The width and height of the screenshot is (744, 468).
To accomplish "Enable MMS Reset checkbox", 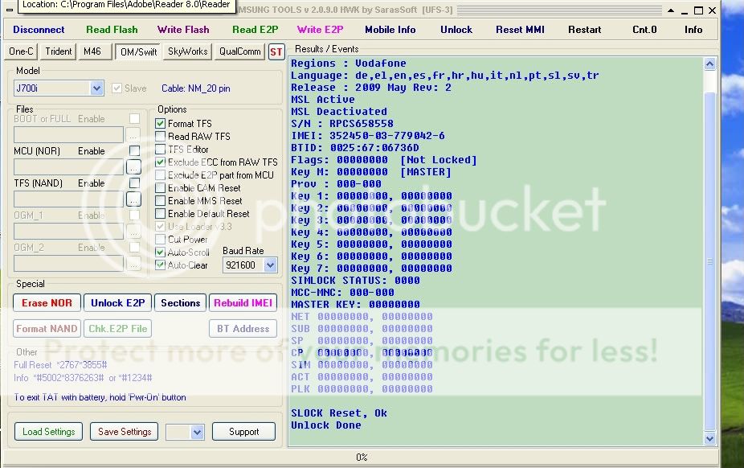I will pos(161,201).
